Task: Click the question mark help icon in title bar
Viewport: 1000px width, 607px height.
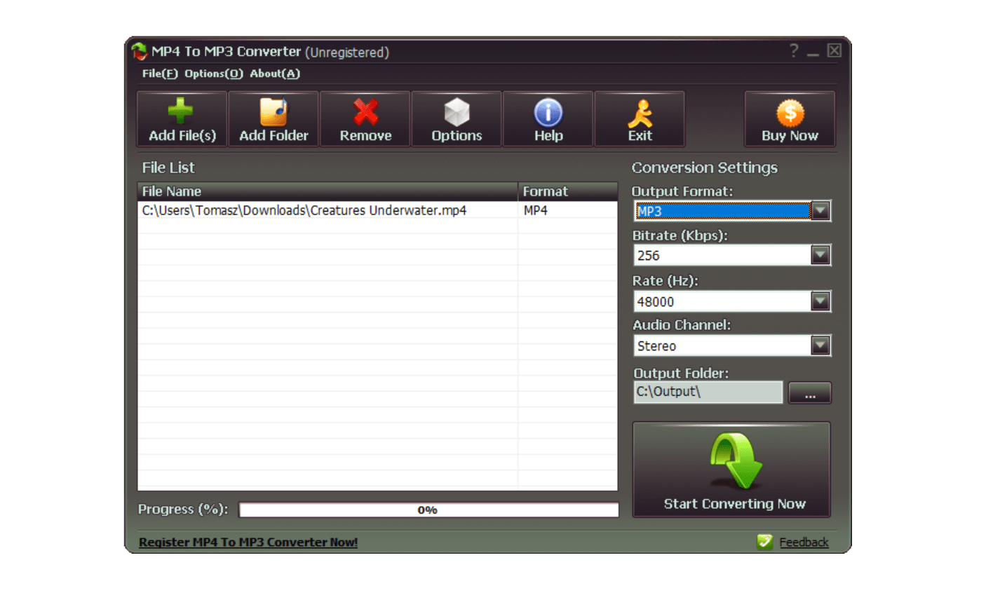Action: (794, 50)
